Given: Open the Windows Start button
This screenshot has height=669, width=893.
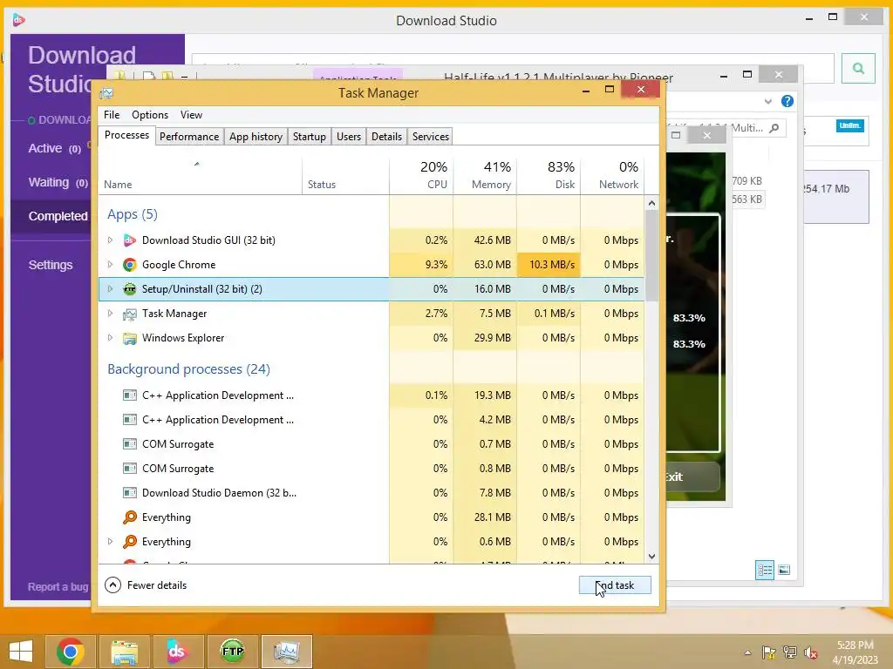Looking at the screenshot, I should 21,652.
